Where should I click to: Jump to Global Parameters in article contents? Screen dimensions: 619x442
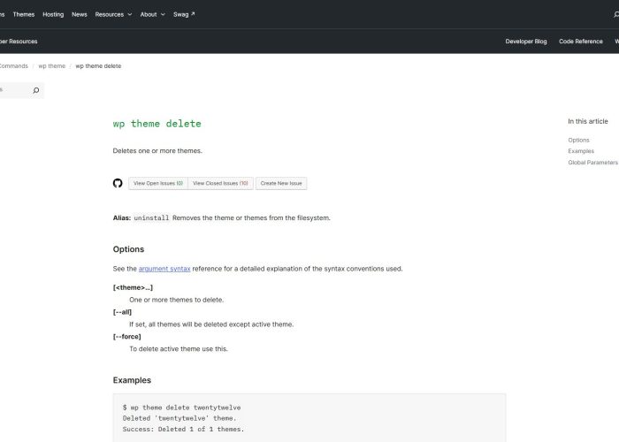click(x=593, y=162)
